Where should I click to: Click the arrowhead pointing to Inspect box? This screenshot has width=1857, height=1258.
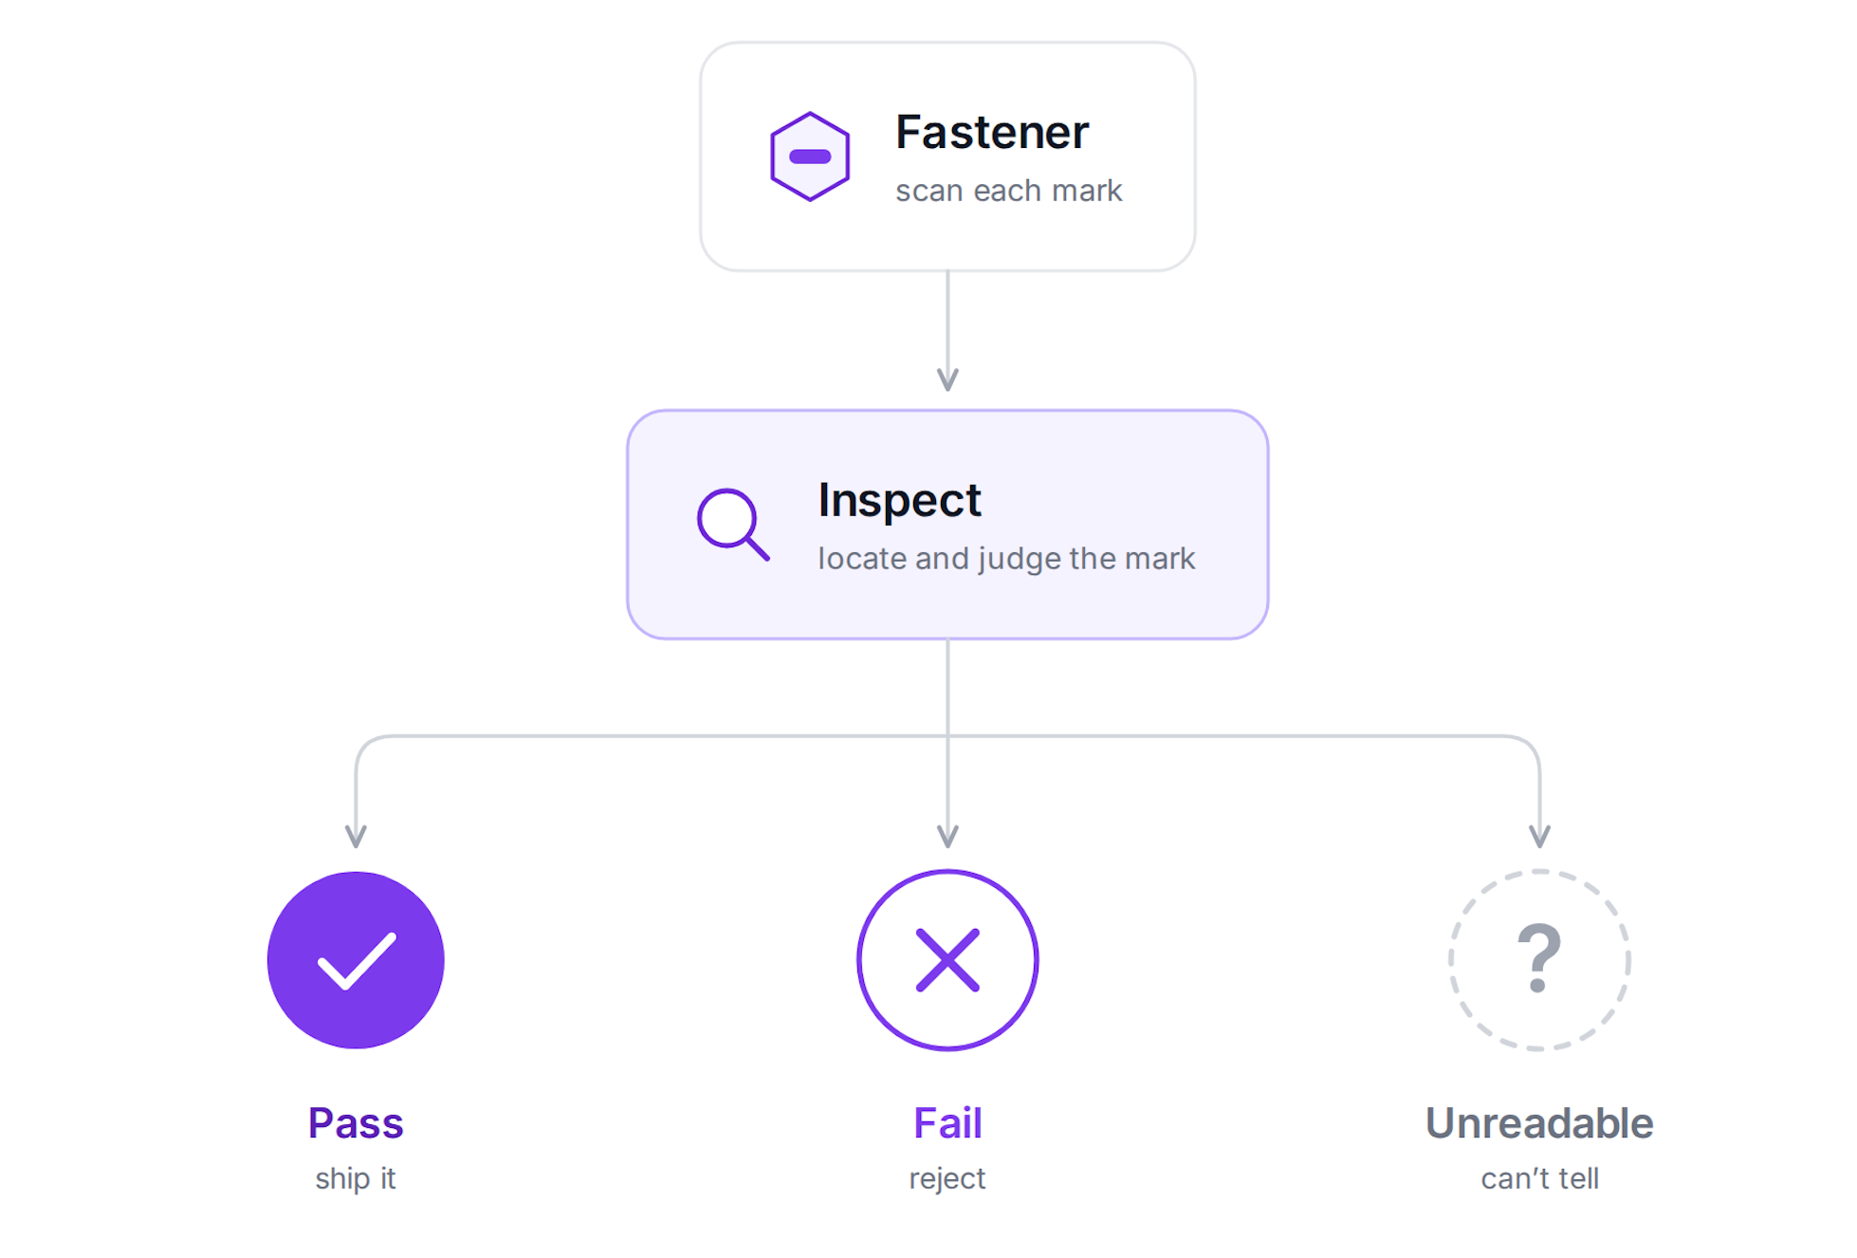click(947, 379)
